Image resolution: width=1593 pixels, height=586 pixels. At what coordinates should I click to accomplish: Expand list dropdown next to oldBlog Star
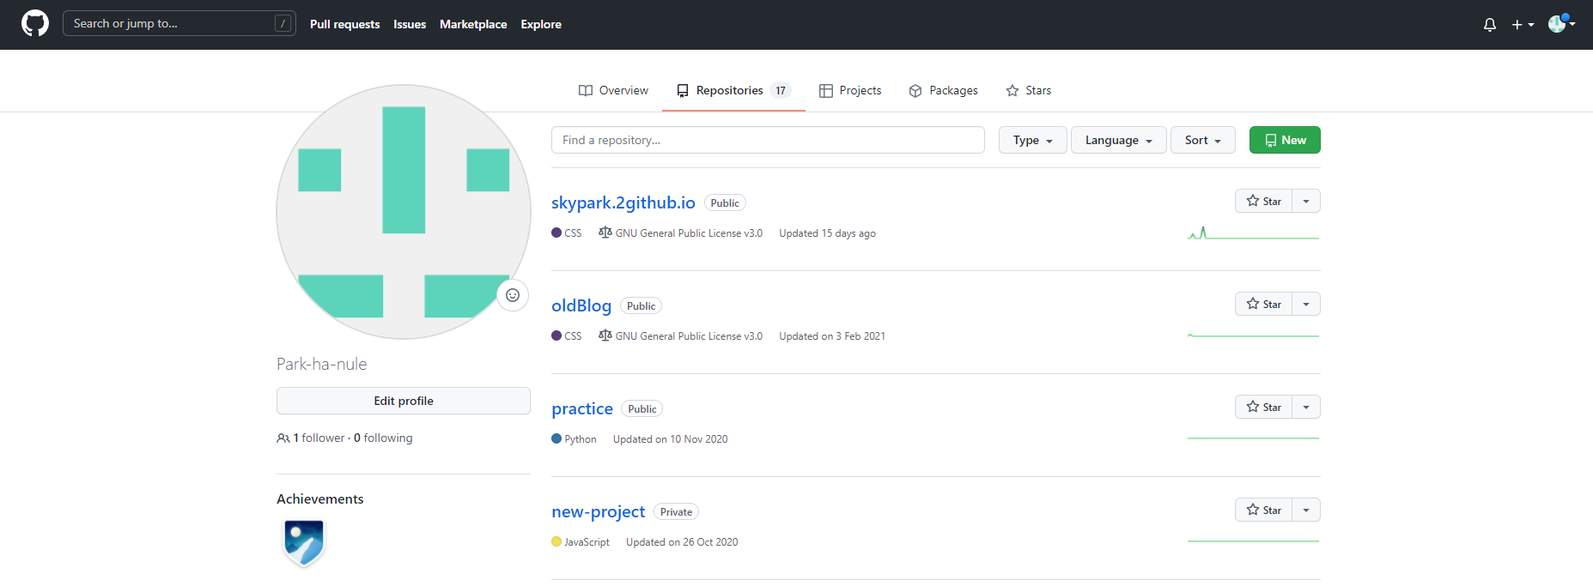coord(1306,304)
